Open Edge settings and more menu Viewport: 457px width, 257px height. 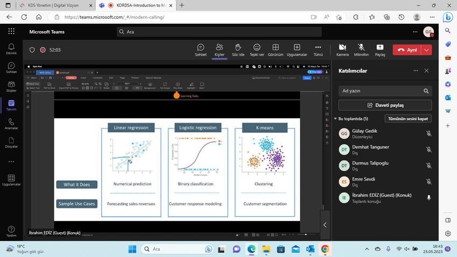click(x=432, y=17)
